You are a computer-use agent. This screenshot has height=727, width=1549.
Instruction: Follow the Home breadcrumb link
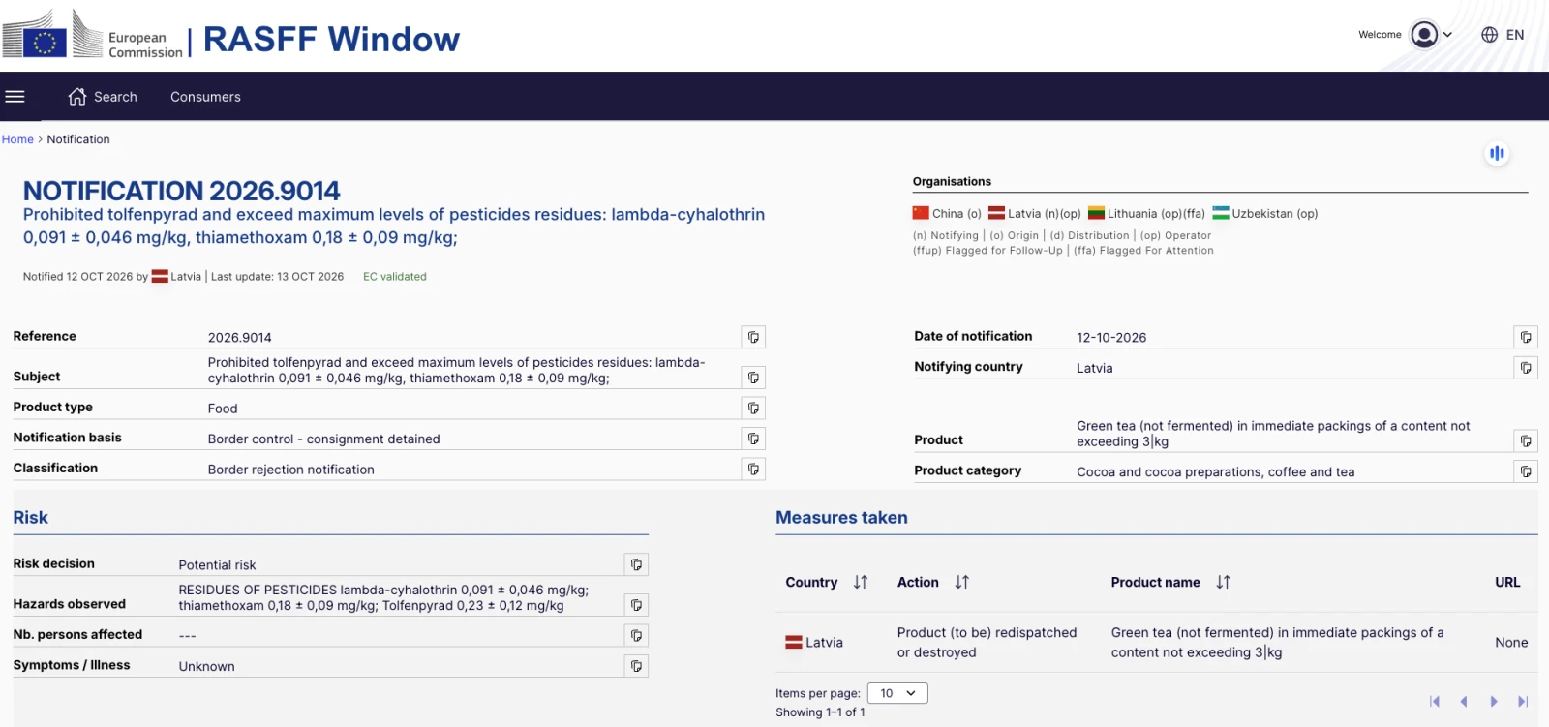(17, 139)
